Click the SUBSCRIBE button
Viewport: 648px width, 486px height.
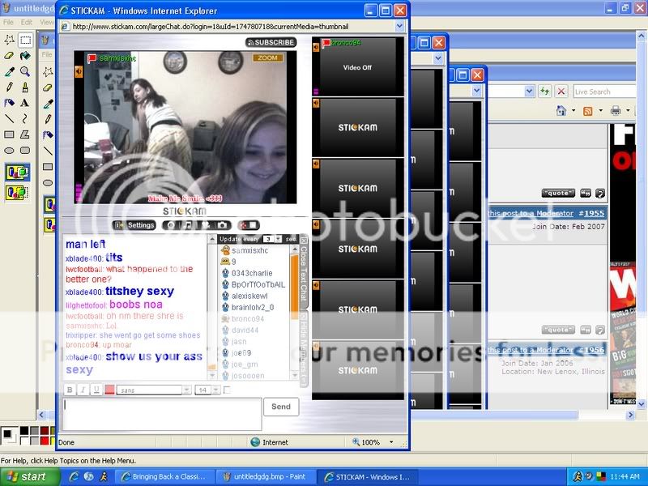[x=271, y=42]
